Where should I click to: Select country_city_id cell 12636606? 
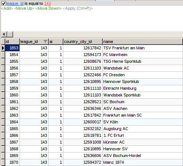(x=83, y=156)
